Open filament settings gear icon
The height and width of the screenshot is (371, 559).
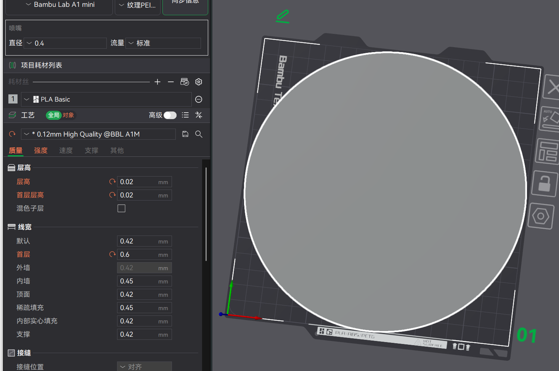pyautogui.click(x=199, y=82)
